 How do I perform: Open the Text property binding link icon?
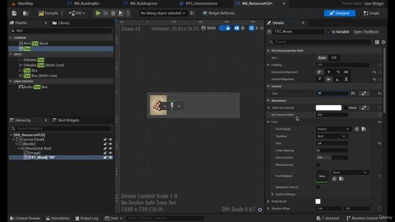pos(364,94)
